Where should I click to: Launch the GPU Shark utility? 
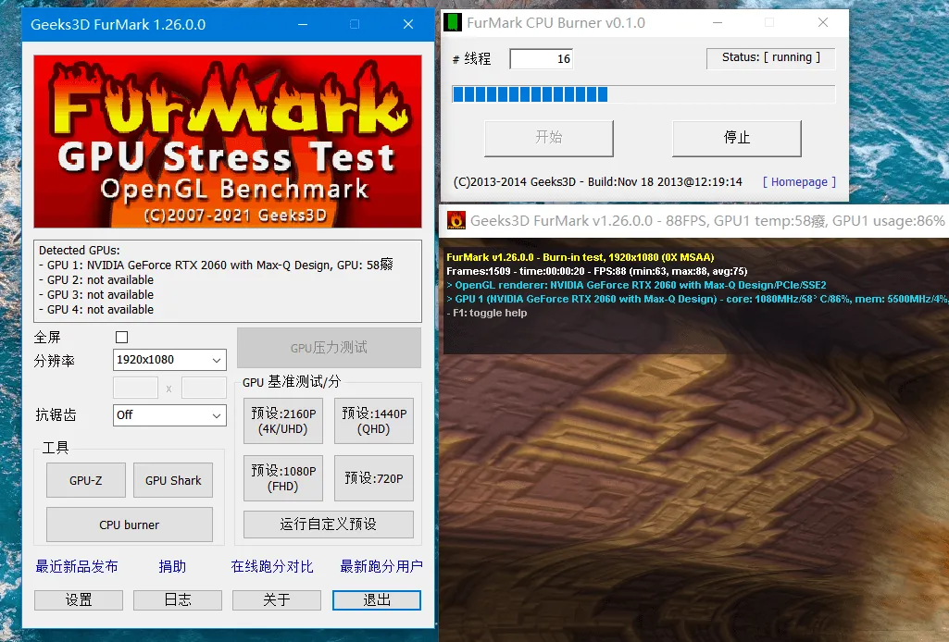tap(173, 480)
